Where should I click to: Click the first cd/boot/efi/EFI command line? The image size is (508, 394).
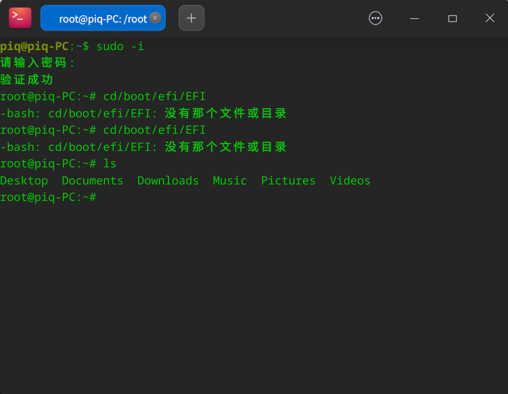tap(153, 96)
